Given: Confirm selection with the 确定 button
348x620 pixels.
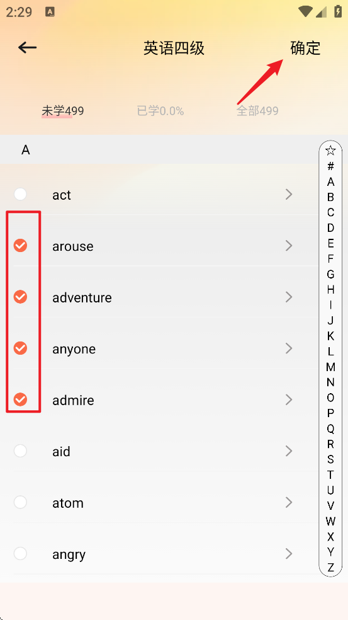Looking at the screenshot, I should (305, 49).
